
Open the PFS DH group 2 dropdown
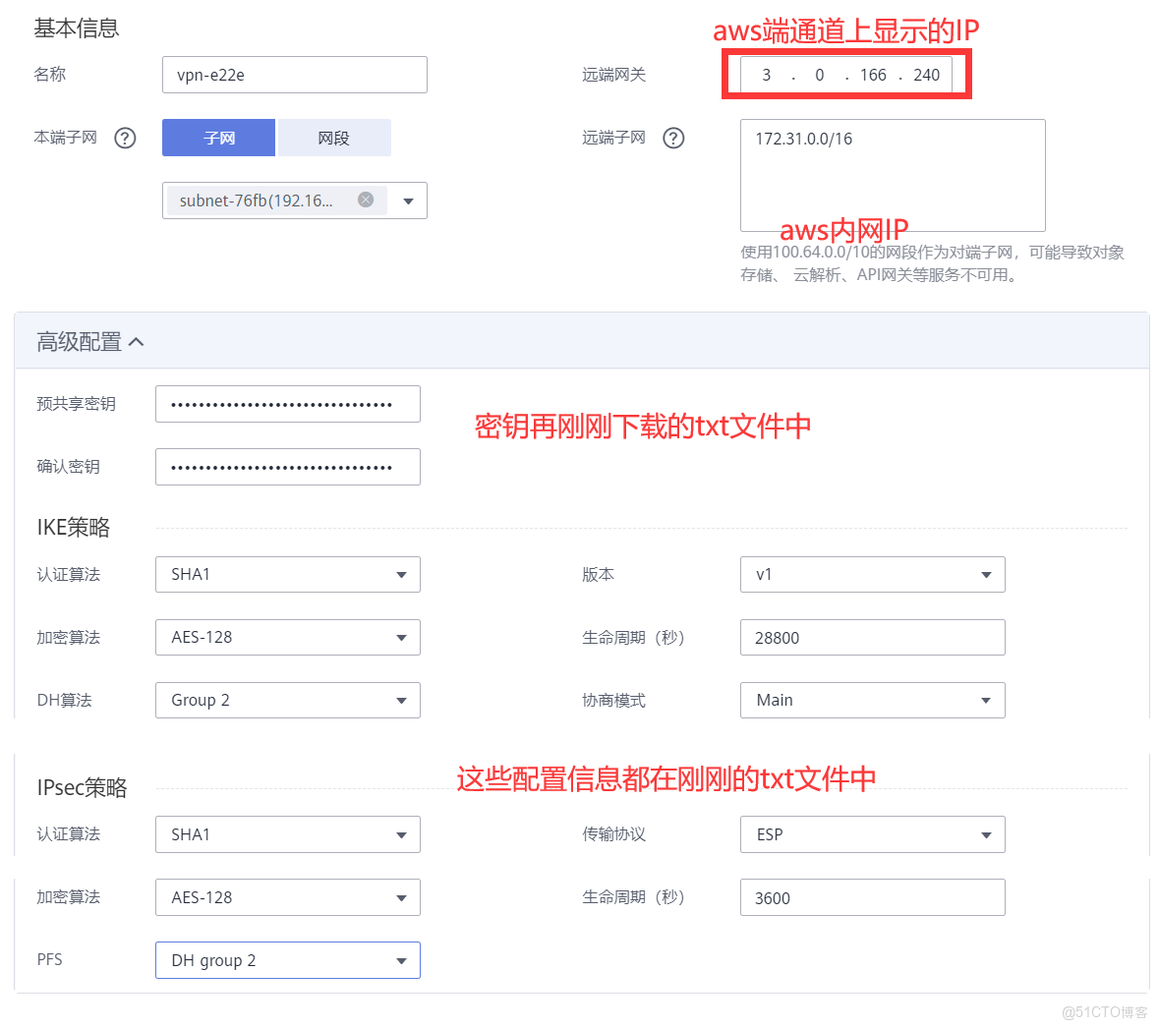pyautogui.click(x=288, y=959)
